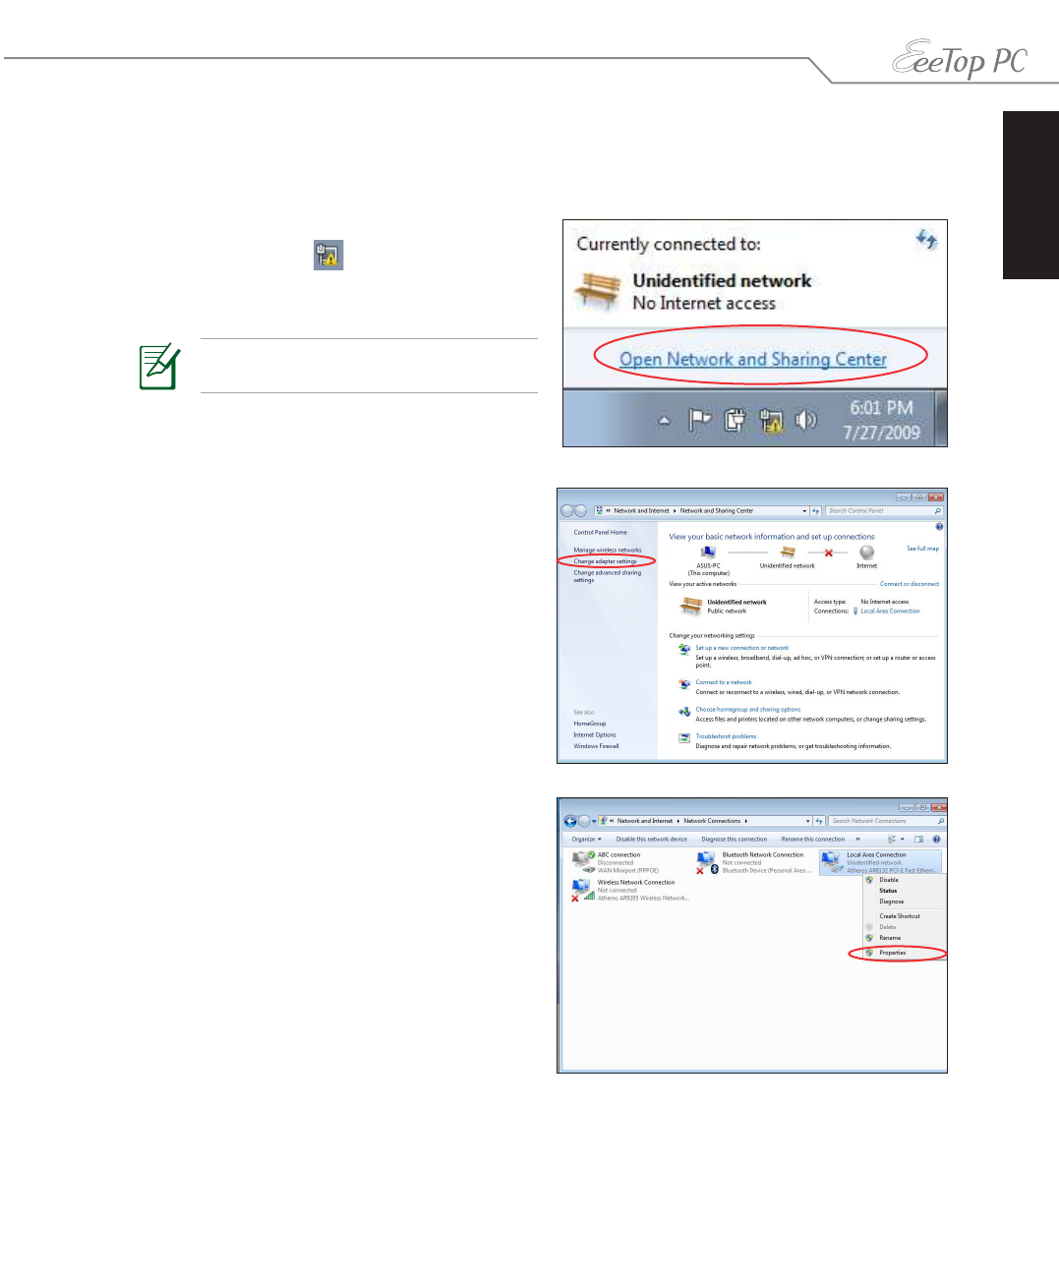Click See full map link
1059x1282 pixels.
(922, 549)
